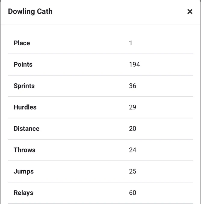Click the Place value 1
The image size is (201, 204).
(131, 43)
